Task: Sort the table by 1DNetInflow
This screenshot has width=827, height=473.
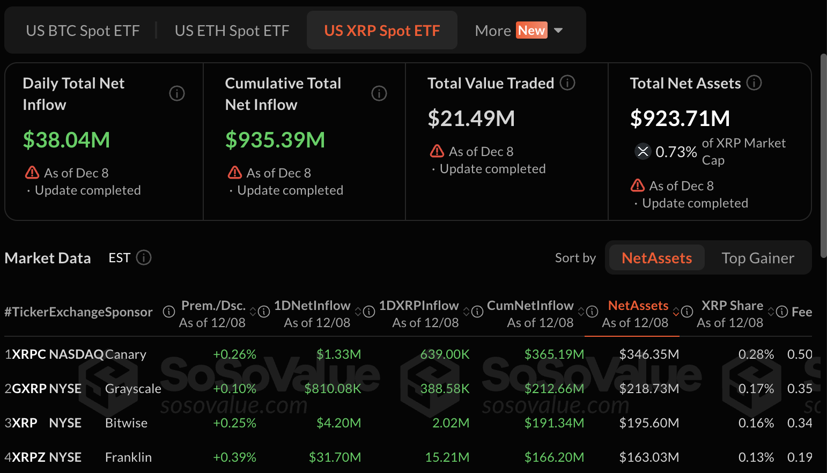Action: point(313,305)
